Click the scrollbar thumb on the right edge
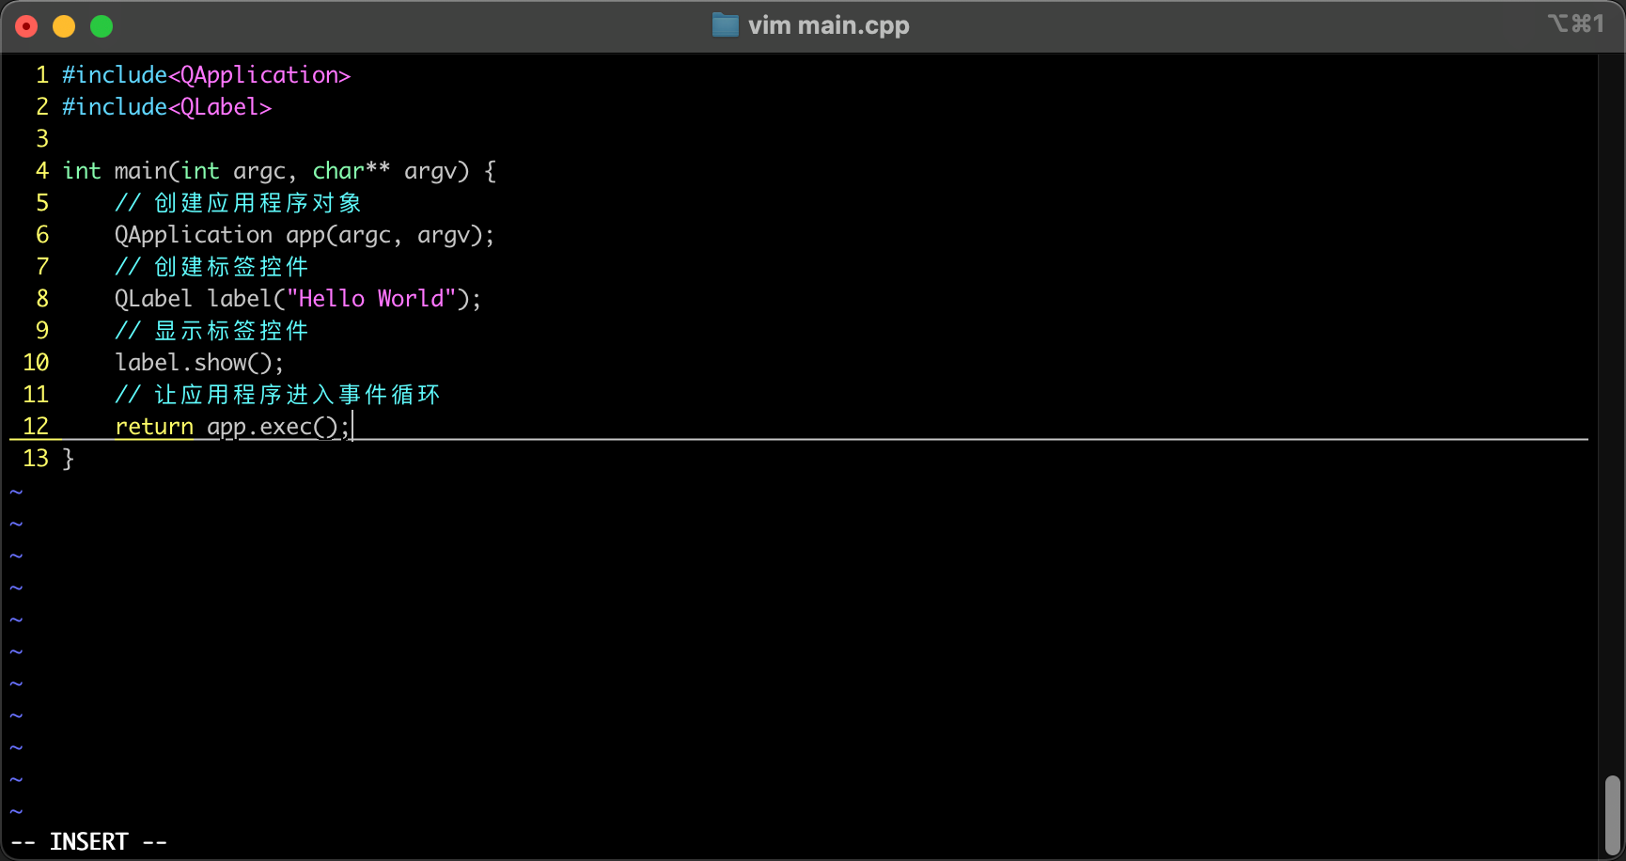This screenshot has height=861, width=1626. point(1613,814)
